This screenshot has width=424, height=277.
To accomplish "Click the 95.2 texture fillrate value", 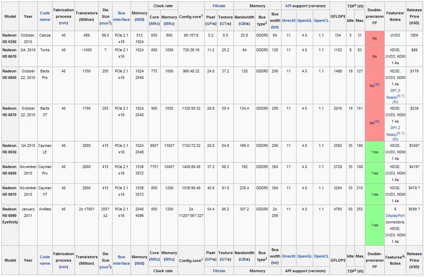I will [x=225, y=209].
